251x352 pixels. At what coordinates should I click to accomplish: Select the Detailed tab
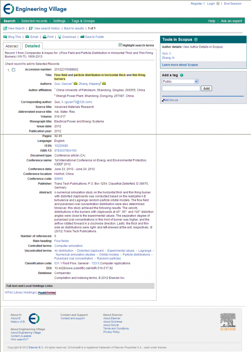click(32, 46)
